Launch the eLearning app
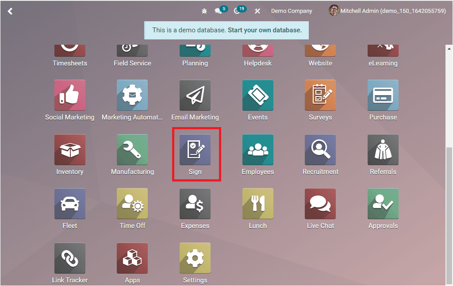This screenshot has height=286, width=453. (x=383, y=50)
